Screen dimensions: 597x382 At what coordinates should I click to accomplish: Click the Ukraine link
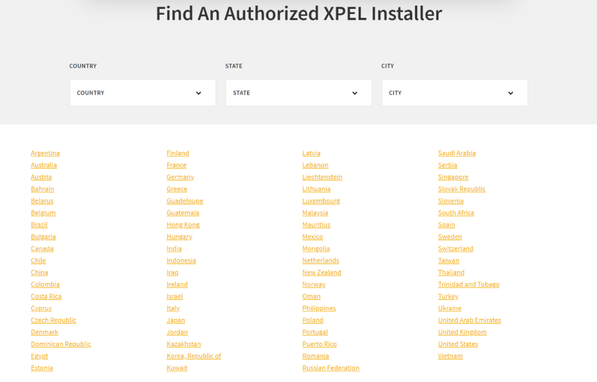point(449,308)
